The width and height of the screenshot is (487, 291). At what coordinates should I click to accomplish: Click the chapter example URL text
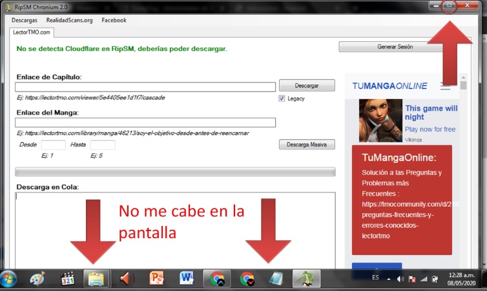tap(90, 98)
